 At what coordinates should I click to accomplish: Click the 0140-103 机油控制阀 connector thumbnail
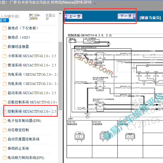(105, 136)
